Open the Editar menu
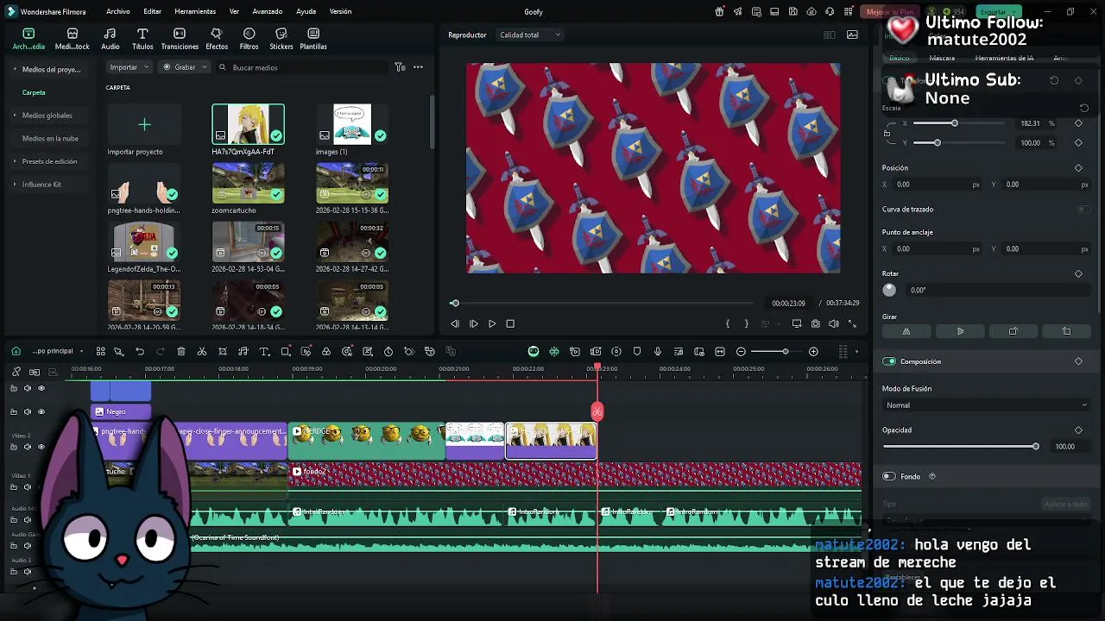The height and width of the screenshot is (621, 1105). coord(153,12)
